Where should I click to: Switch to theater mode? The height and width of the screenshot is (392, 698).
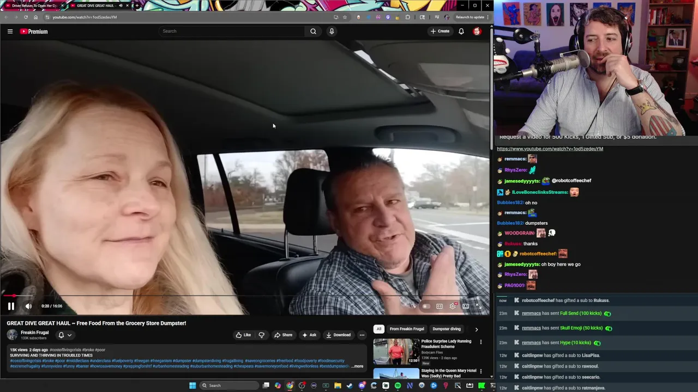(466, 306)
